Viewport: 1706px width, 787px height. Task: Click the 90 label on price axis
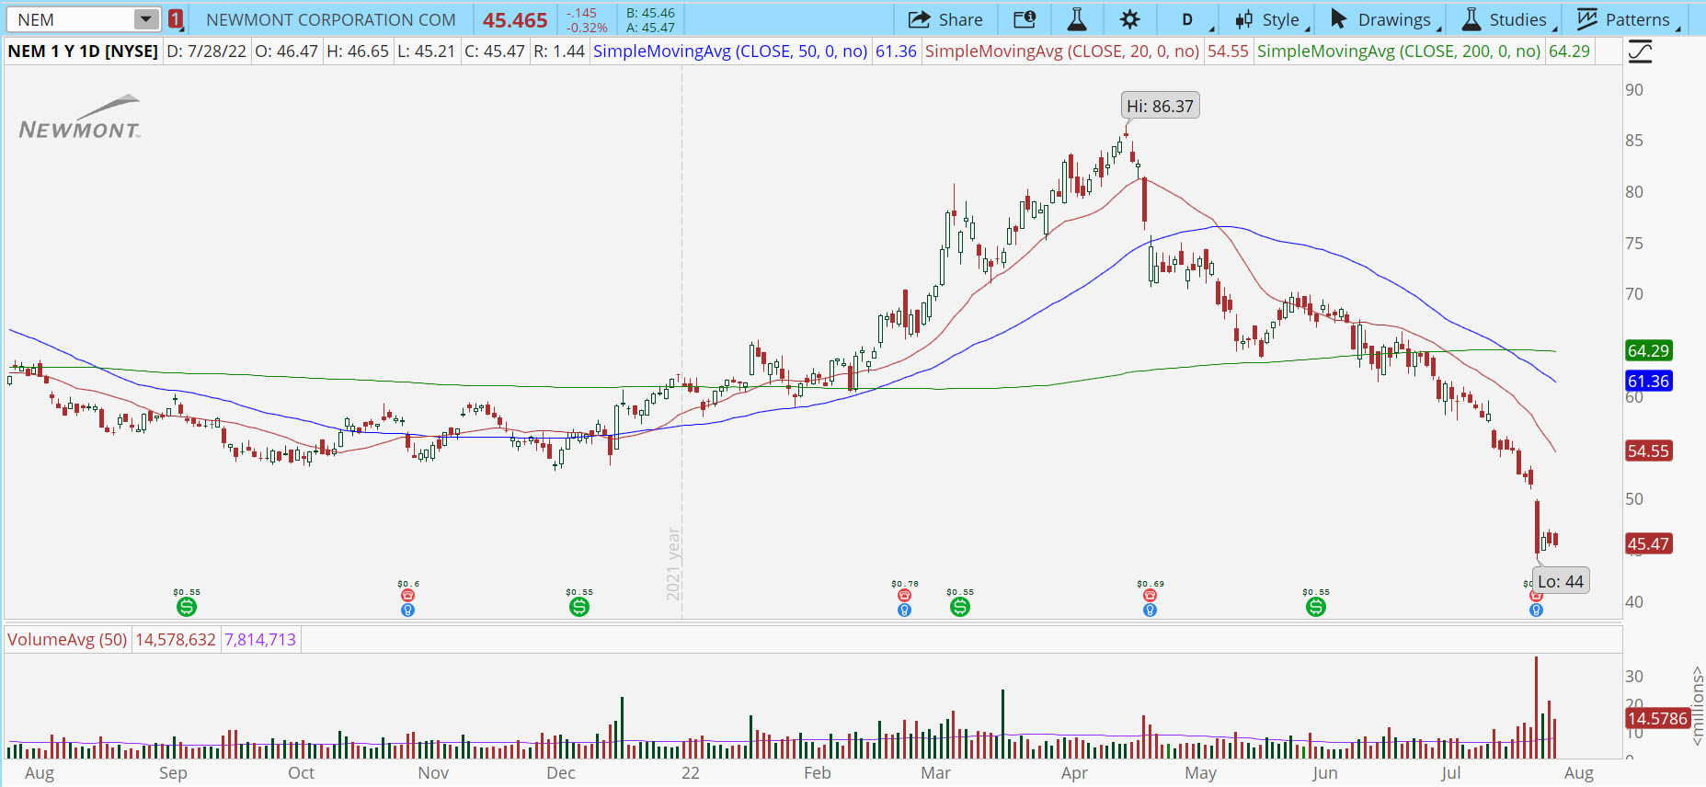point(1634,89)
